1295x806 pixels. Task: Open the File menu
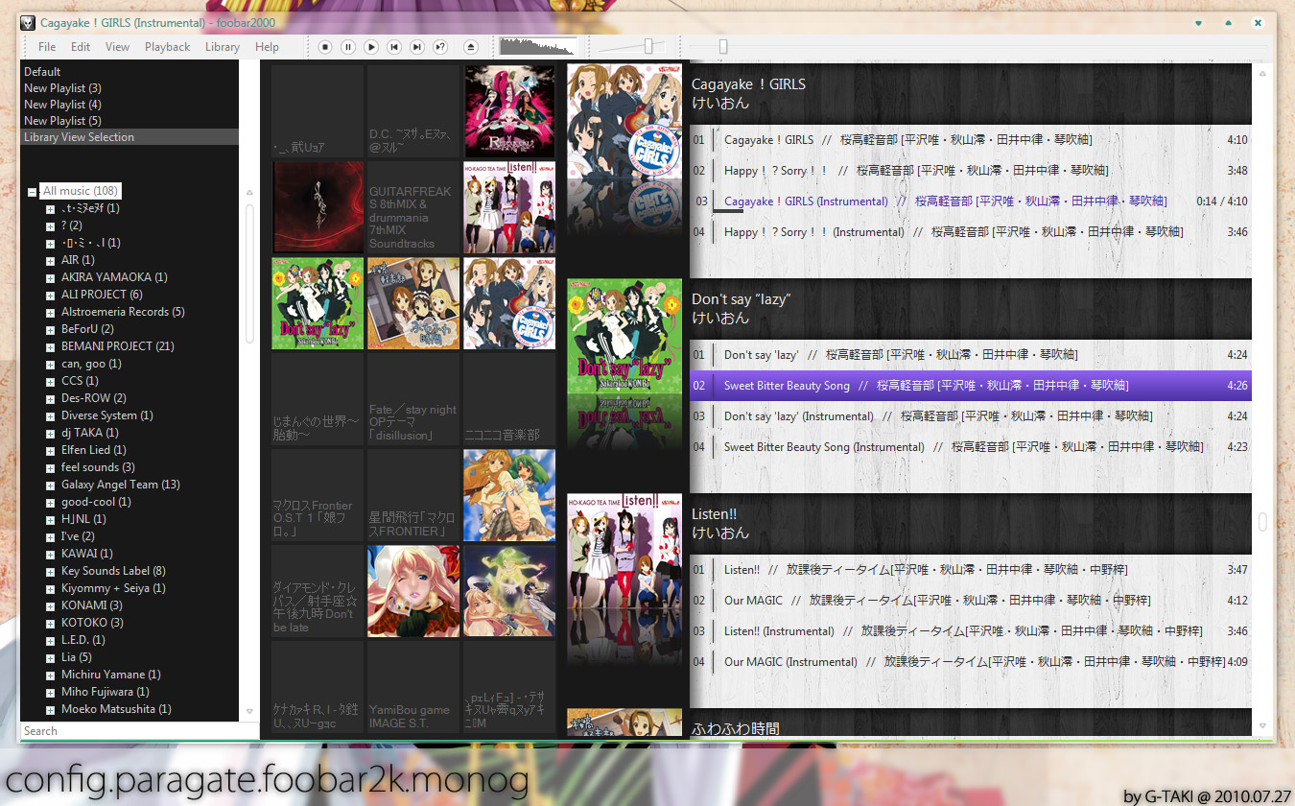click(47, 47)
